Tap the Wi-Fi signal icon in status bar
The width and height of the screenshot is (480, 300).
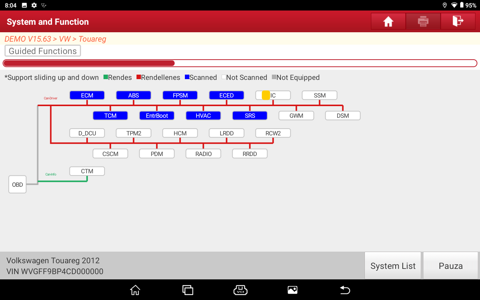click(x=454, y=5)
